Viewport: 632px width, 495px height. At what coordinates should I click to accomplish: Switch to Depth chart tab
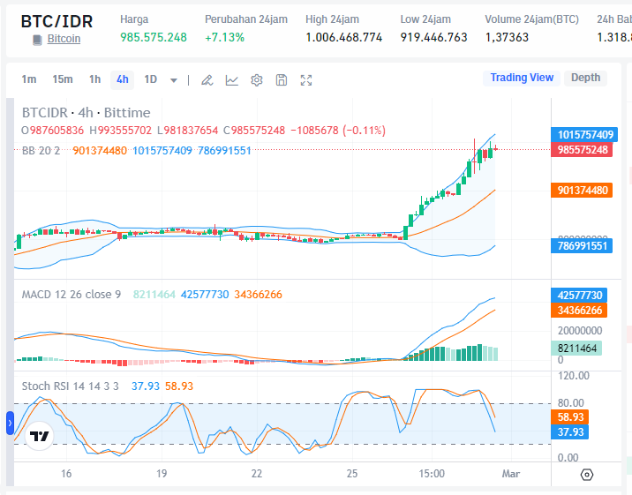[585, 78]
